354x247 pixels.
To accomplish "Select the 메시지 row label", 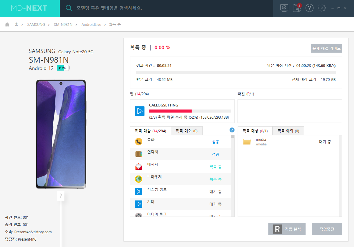I will pos(153,164).
